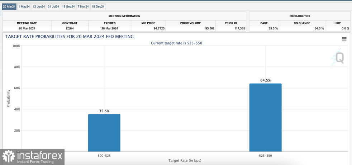Click the 500-525 probability bar
Screen dimensions: 352x165
pyautogui.click(x=104, y=133)
